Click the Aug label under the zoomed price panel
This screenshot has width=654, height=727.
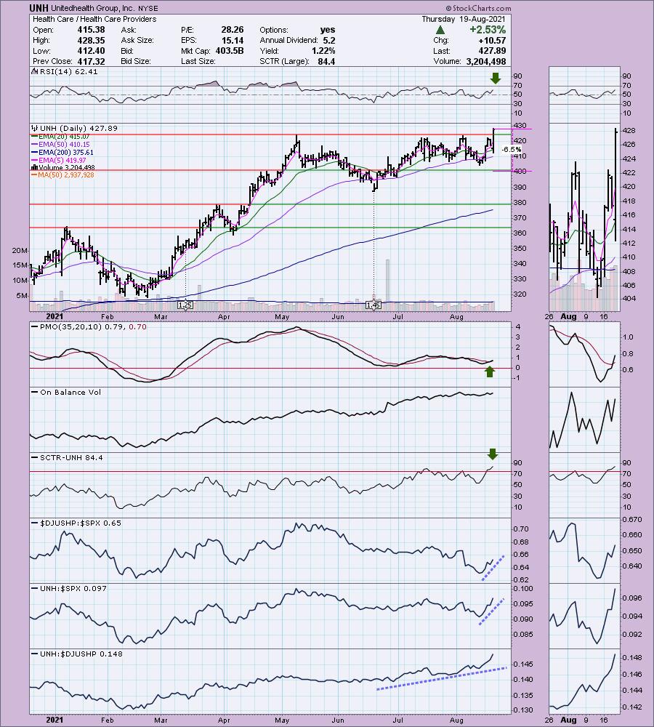pos(568,317)
